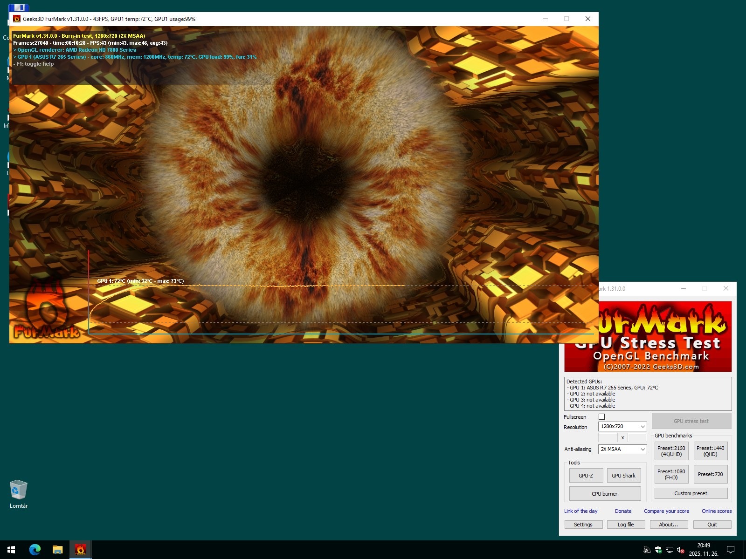The image size is (746, 559).
Task: Launch the CPU burner tool
Action: point(605,494)
